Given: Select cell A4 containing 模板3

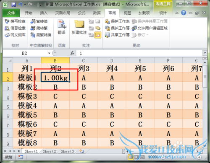Looking at the screenshot, I should tap(27, 96).
